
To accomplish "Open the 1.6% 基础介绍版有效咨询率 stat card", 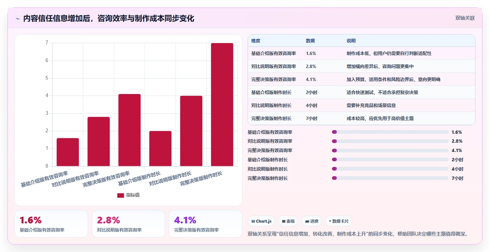I will tap(51, 224).
